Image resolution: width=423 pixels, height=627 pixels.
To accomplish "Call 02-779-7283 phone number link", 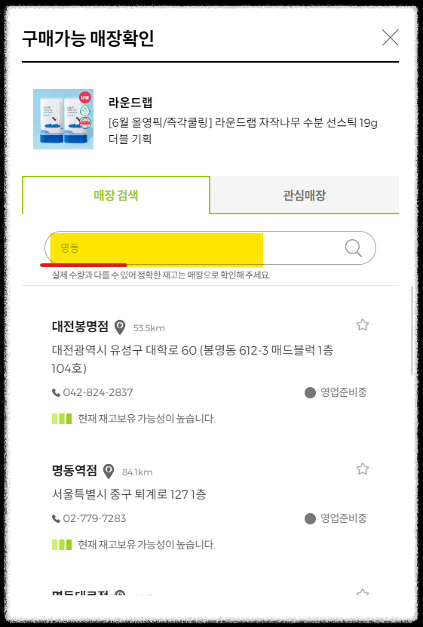I will (x=94, y=518).
